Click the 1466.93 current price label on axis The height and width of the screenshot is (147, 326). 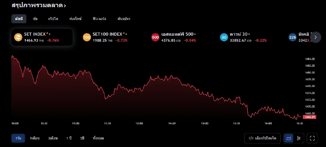(x=310, y=117)
